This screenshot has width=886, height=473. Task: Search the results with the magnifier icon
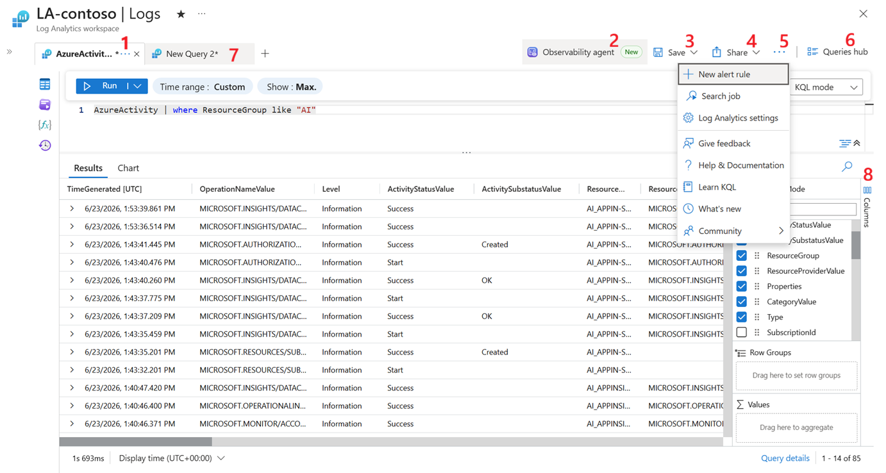(847, 167)
